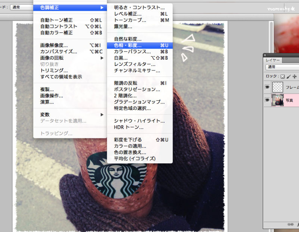Toggle lock transparent pixels icon
Screen dimensions: 299x232
[283, 76]
